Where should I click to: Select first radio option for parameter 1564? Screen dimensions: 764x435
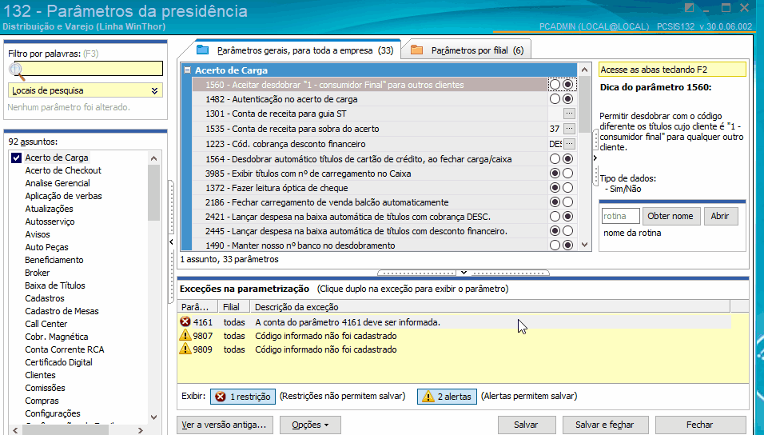coord(555,158)
